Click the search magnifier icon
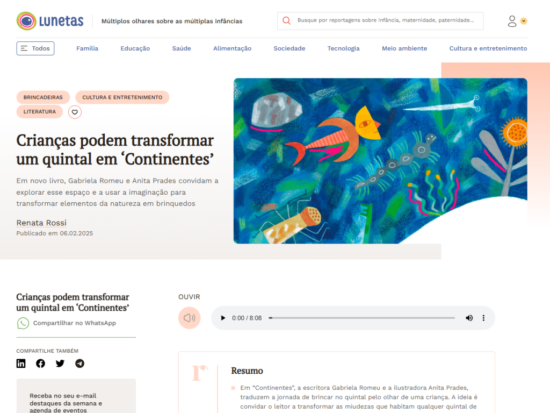The width and height of the screenshot is (550, 413). [287, 20]
